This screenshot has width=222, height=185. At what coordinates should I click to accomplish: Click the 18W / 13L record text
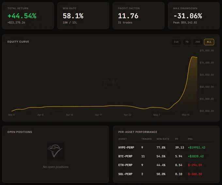coord(70,23)
